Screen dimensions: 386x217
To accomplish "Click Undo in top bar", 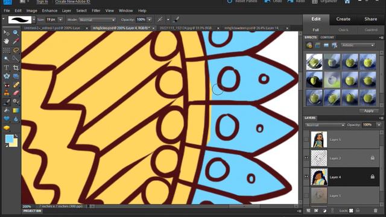I will coord(273,1).
